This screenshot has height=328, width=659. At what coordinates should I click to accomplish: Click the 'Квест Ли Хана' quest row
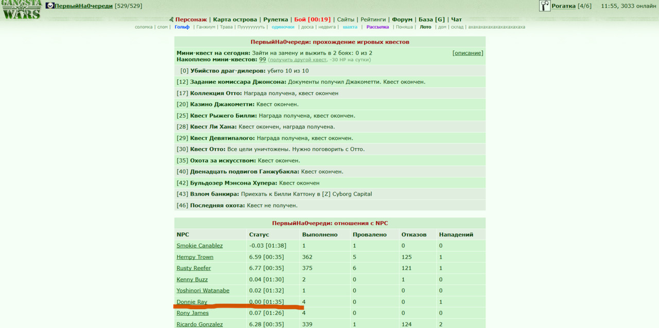coord(330,126)
